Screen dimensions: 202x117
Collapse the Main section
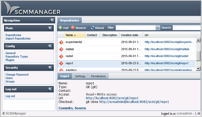pos(50,28)
